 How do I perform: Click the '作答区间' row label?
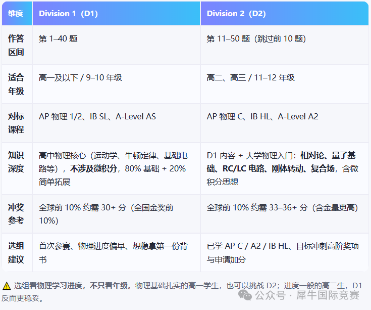coord(16,46)
